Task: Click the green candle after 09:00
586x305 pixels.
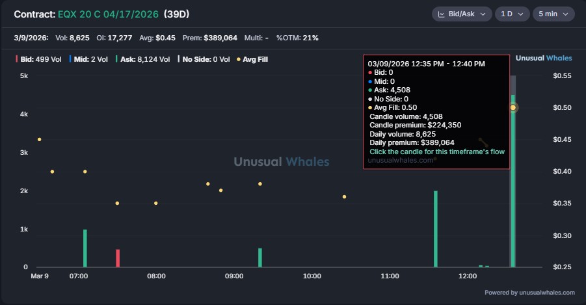Action: click(260, 258)
